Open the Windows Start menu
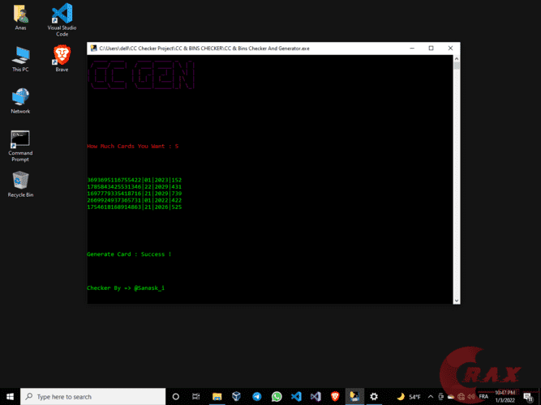Image resolution: width=541 pixels, height=405 pixels. click(10, 396)
